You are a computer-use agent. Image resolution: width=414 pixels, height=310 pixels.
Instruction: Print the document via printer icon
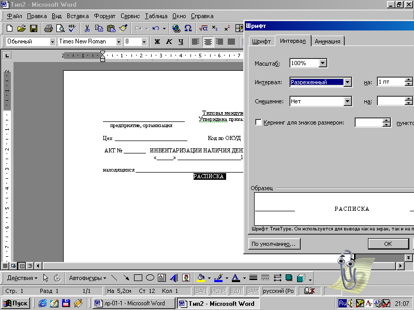click(48, 28)
